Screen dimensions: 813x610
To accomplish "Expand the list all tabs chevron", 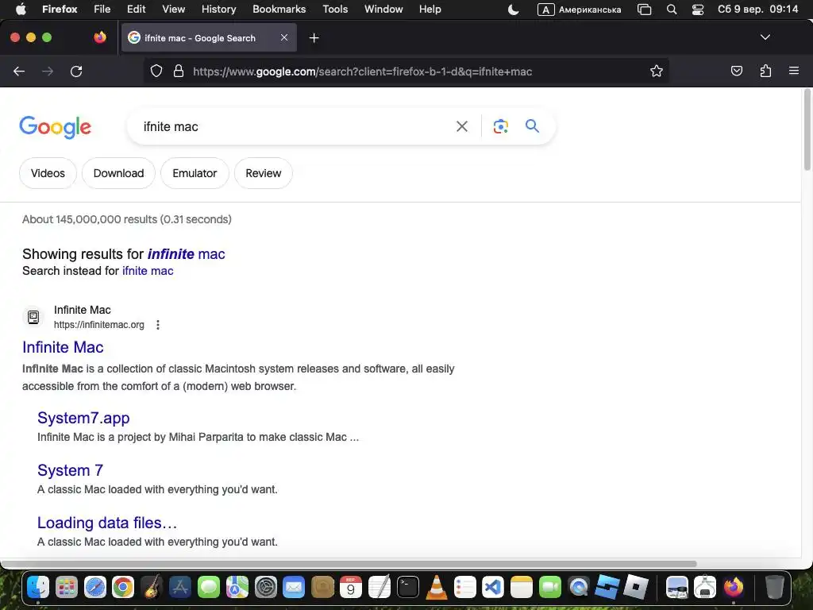I will click(x=765, y=37).
